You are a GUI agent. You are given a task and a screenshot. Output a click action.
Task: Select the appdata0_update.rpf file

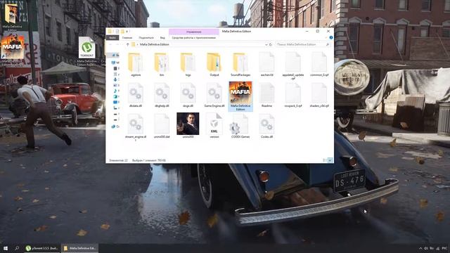(292, 66)
